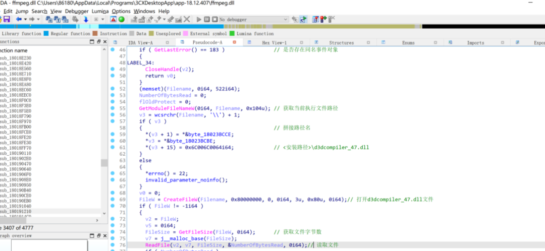Image resolution: width=545 pixels, height=251 pixels.
Task: Toggle the breakpoint dot on line 55
Action: (x=112, y=108)
